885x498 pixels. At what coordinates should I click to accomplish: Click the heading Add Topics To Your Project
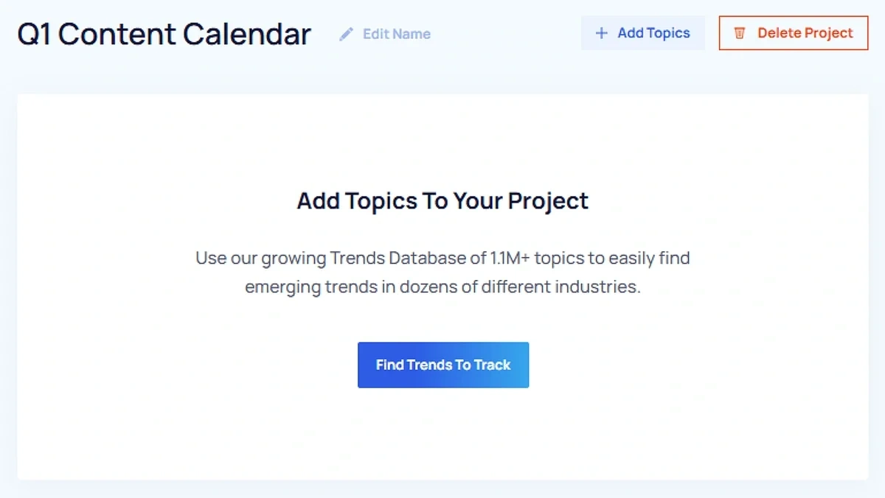442,200
